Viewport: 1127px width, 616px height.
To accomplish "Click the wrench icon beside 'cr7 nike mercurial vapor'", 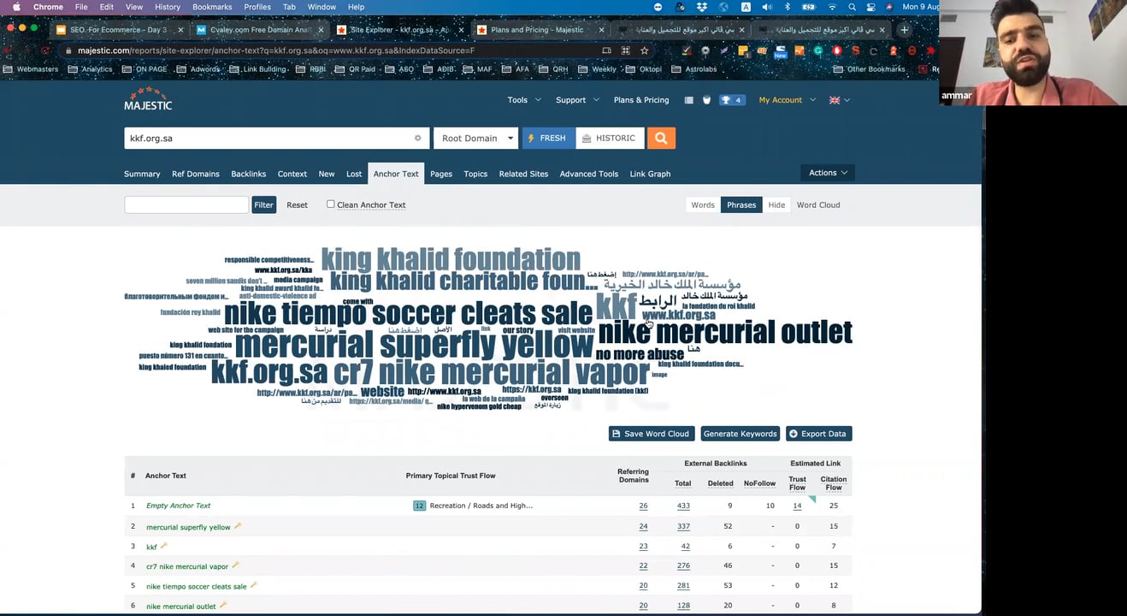I will tap(235, 566).
